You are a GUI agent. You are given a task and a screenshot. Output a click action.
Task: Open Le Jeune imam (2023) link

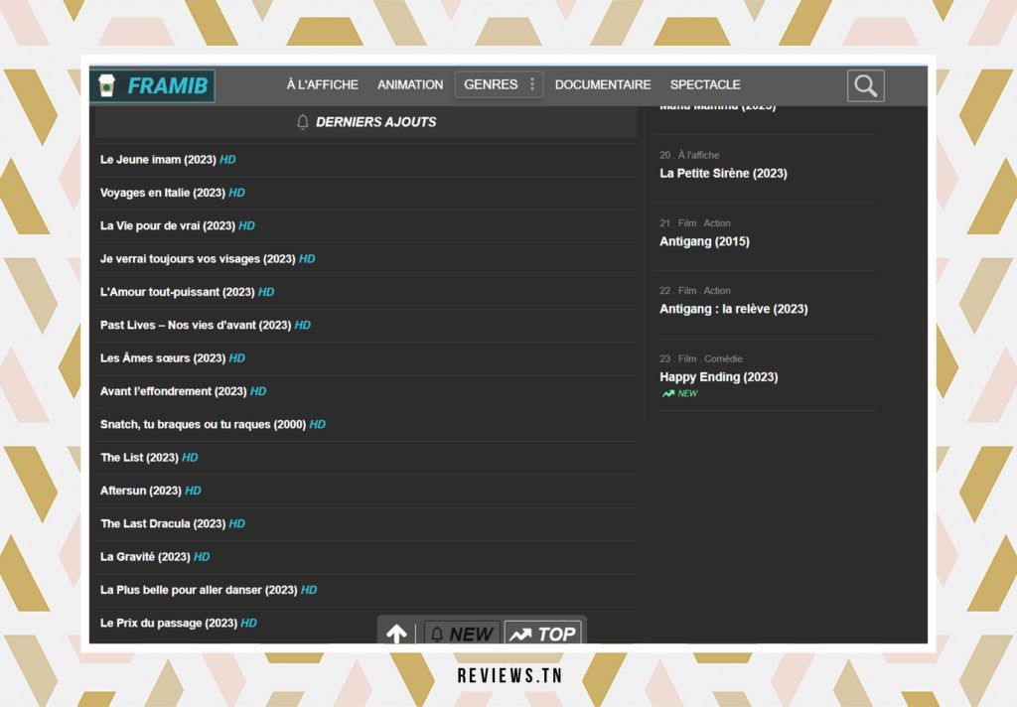[x=158, y=159]
